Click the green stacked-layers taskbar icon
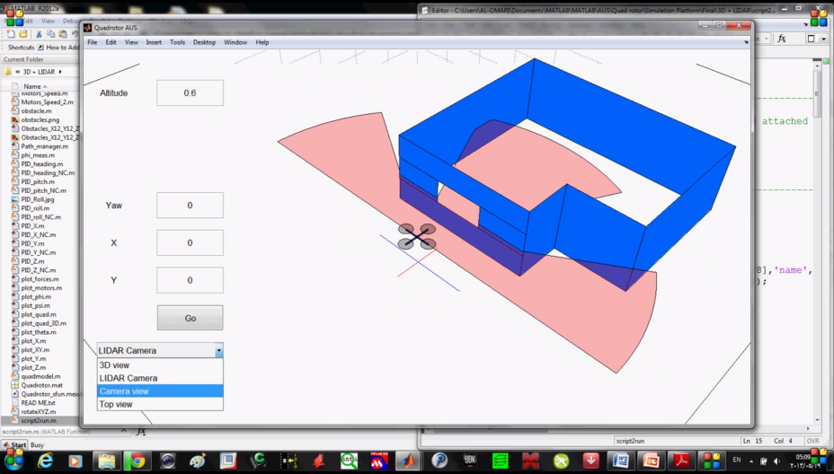 500,461
